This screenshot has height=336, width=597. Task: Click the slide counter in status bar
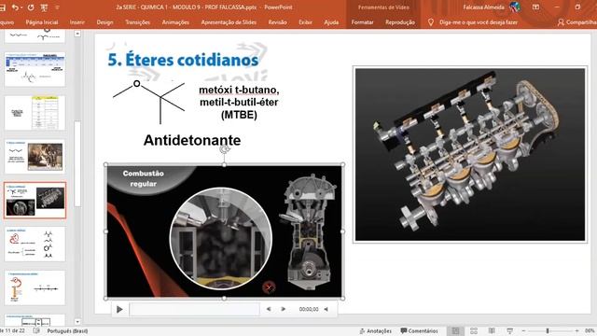coord(13,330)
